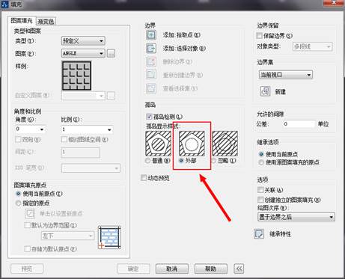This screenshot has width=345, height=279.
Task: Click the 预览 button
Action: click(x=27, y=269)
